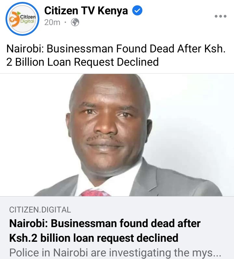Click the headline line 'Ksh.2 billion loan request declined'
This screenshot has width=234, height=259.
coord(94,238)
